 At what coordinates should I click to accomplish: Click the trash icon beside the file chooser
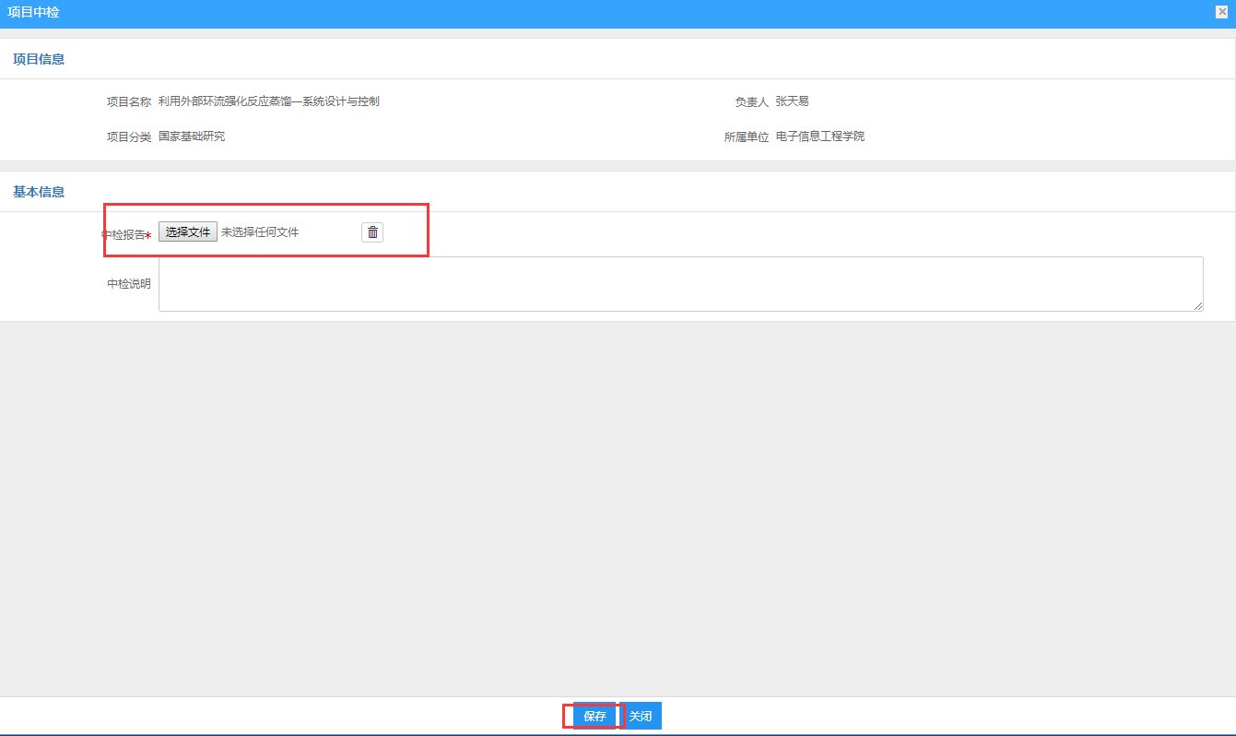click(x=372, y=232)
